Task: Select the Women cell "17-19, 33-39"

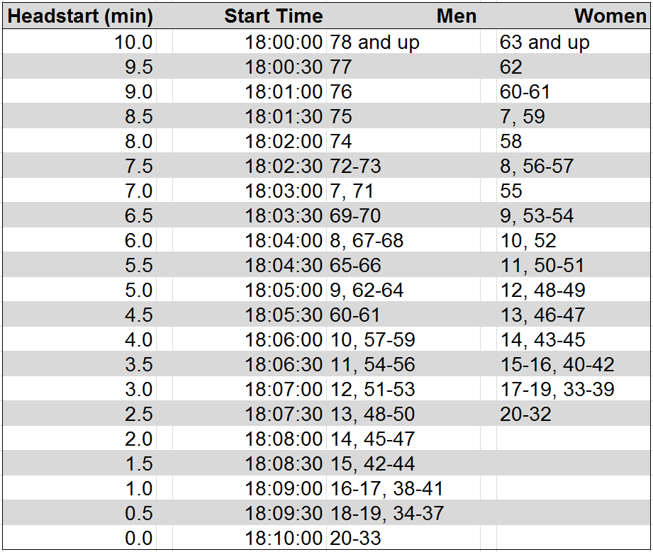Action: [x=557, y=390]
